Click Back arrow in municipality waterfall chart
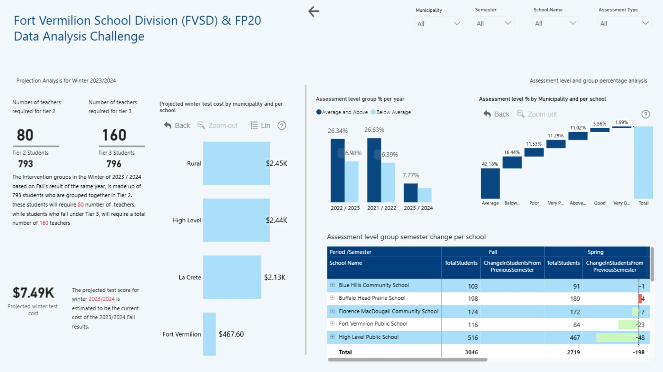 click(487, 114)
